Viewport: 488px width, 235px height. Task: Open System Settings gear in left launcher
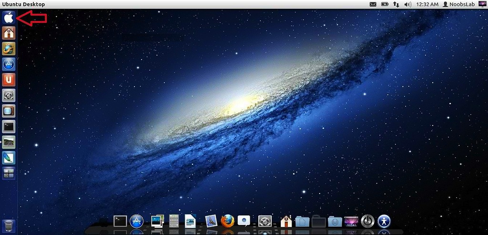tap(9, 95)
